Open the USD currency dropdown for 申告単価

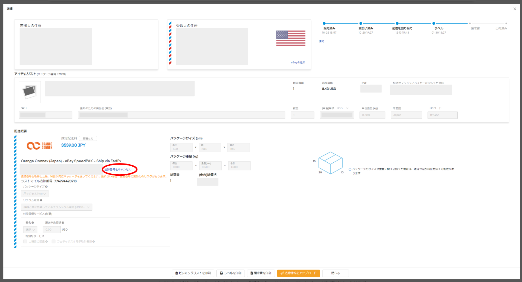(x=343, y=108)
